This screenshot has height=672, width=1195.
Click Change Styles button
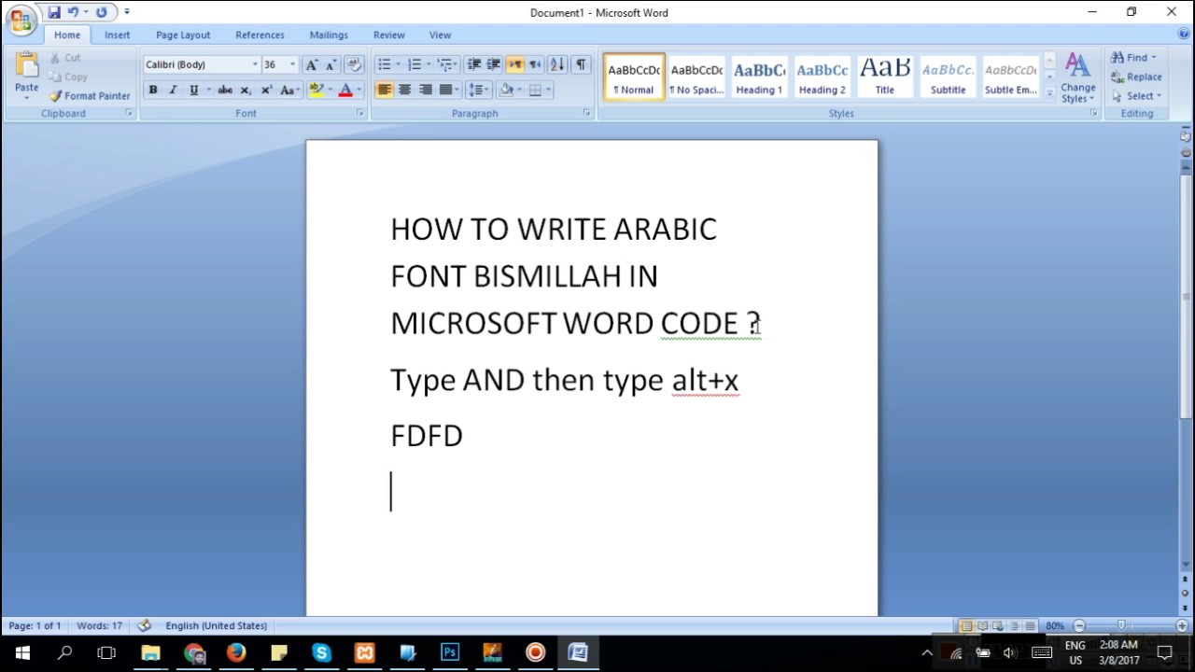coord(1078,77)
